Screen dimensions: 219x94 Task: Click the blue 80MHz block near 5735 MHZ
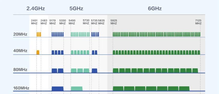pyautogui.click(x=94, y=71)
